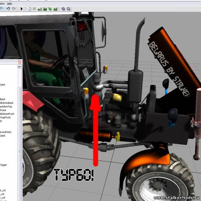
Task: Click the undo arrow icon in toolbar
Action: coord(8,9)
